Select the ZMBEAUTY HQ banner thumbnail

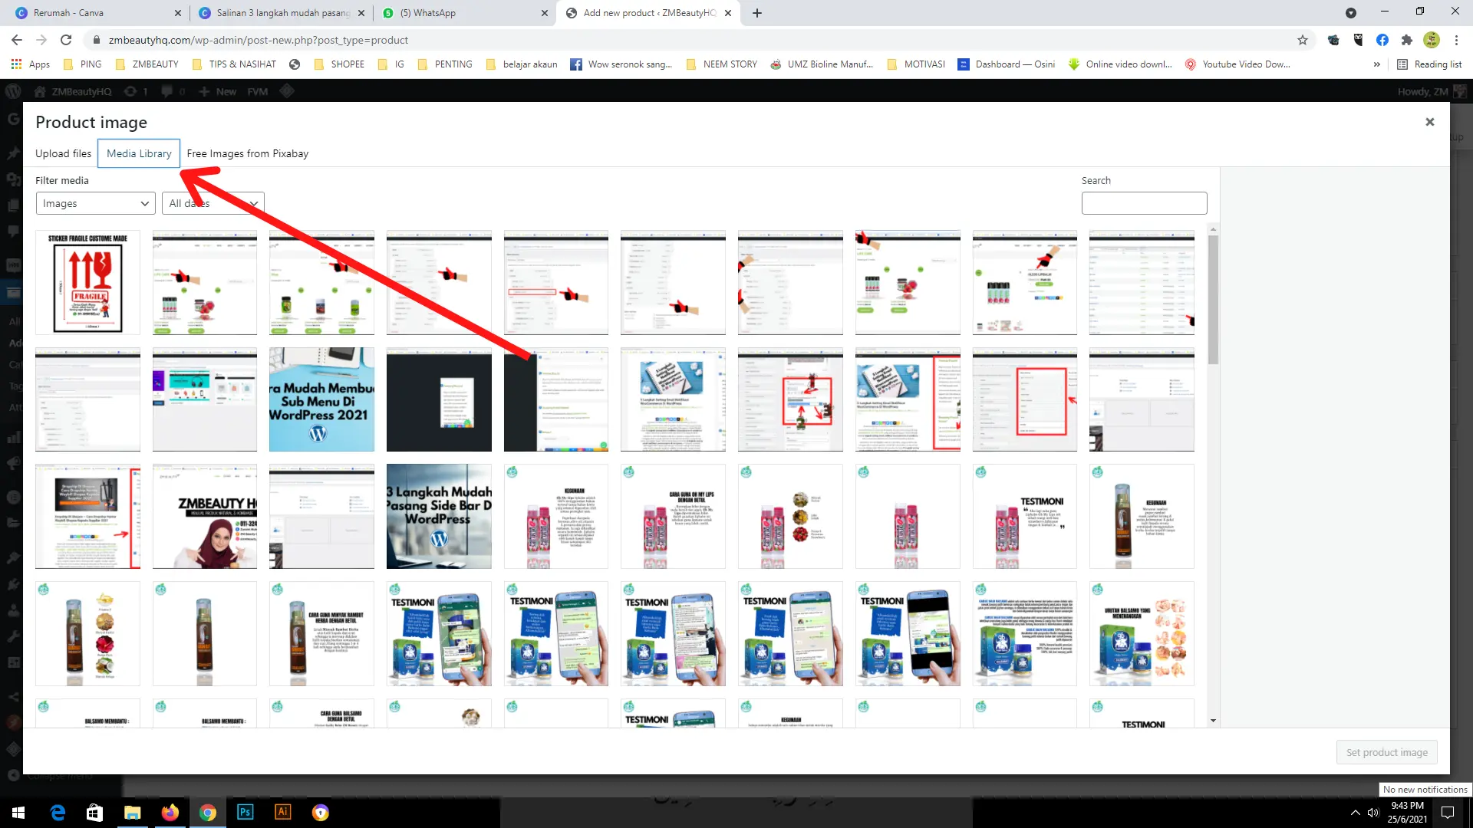205,516
